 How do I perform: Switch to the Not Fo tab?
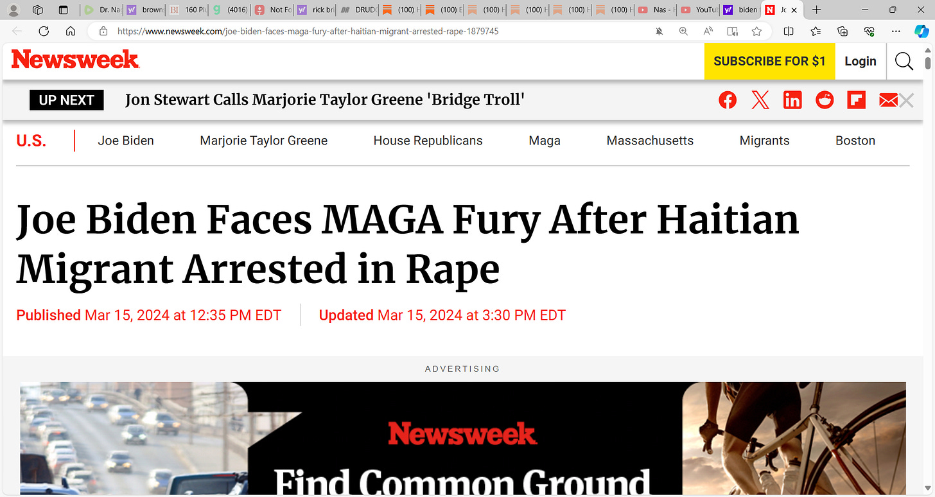272,10
